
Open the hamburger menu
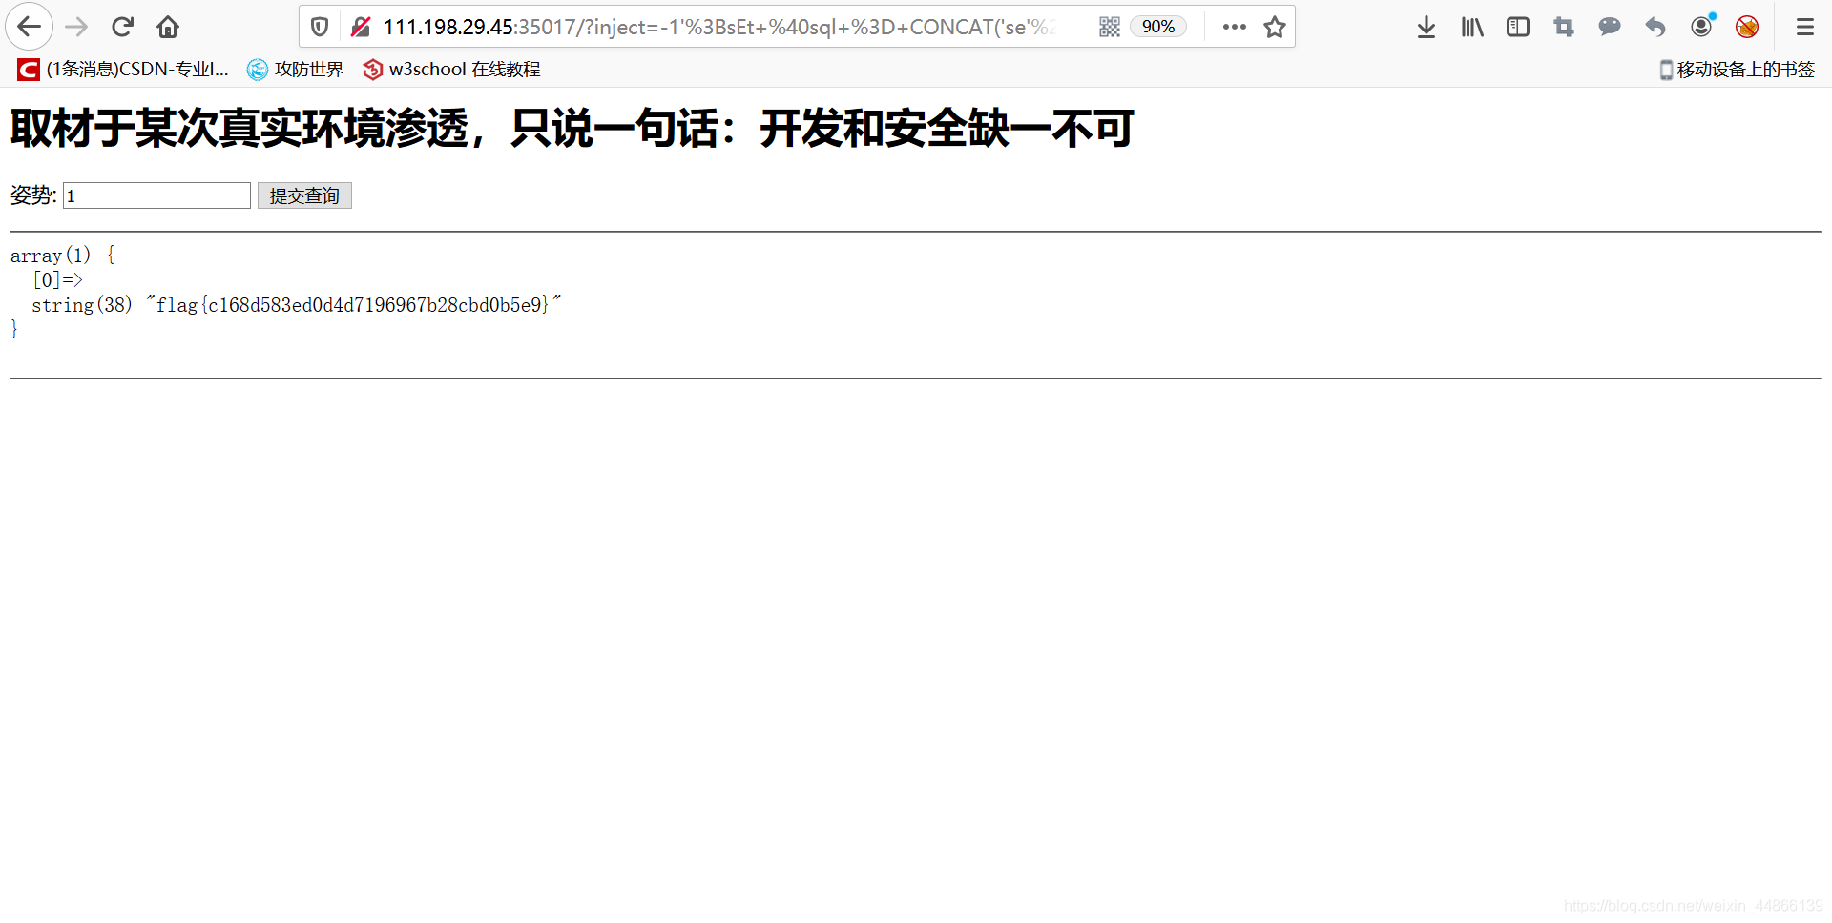click(x=1804, y=27)
